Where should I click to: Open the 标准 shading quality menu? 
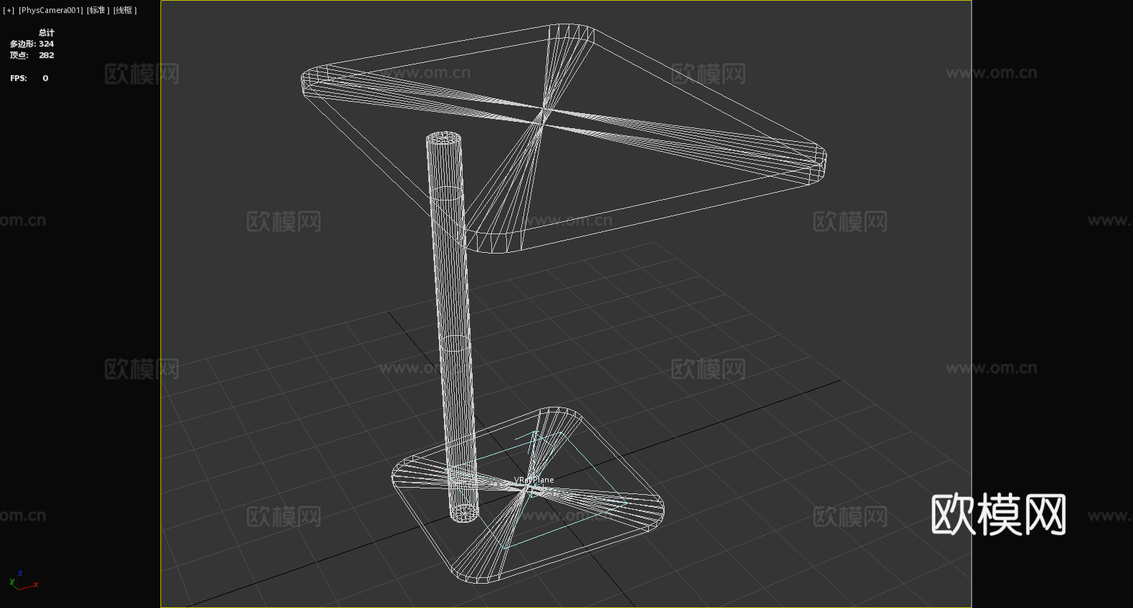98,10
